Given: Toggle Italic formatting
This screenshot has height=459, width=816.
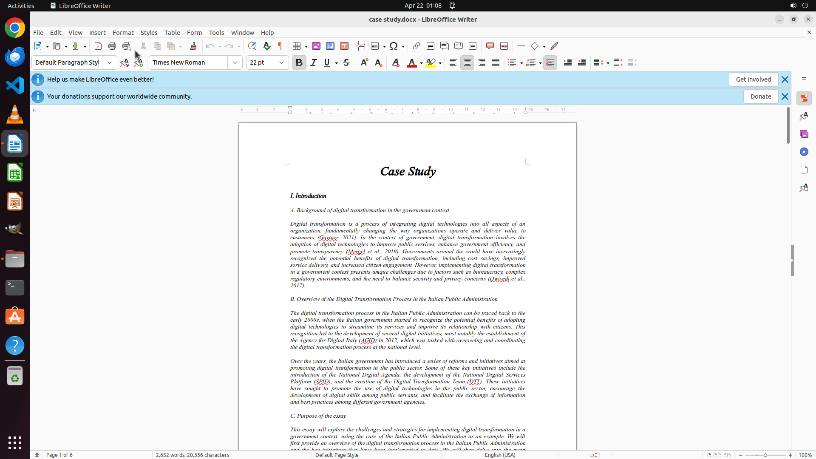Looking at the screenshot, I should point(314,62).
